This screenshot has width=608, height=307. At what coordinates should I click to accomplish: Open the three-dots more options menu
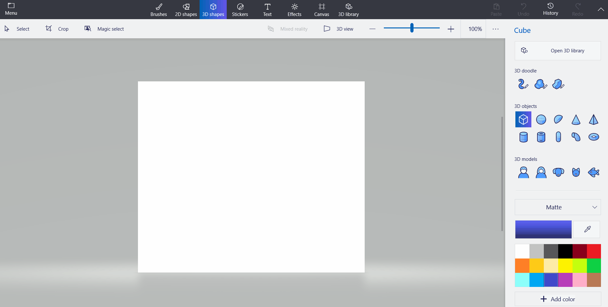pyautogui.click(x=495, y=29)
